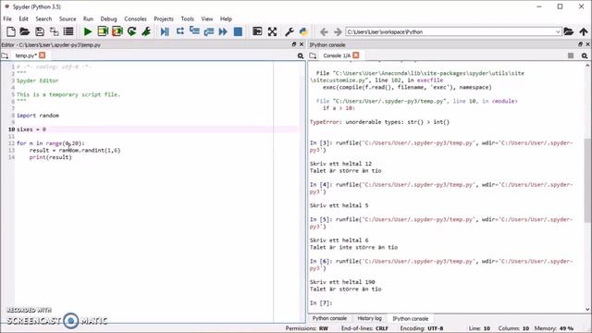This screenshot has width=592, height=333.
Task: Start debugging the file
Action: [165, 31]
